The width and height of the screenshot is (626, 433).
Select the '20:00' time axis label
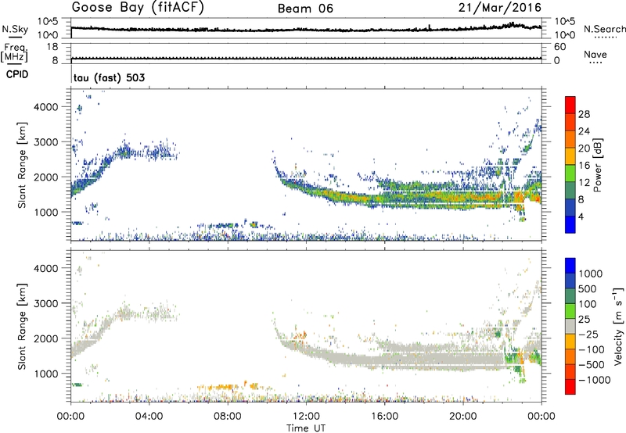pyautogui.click(x=462, y=417)
